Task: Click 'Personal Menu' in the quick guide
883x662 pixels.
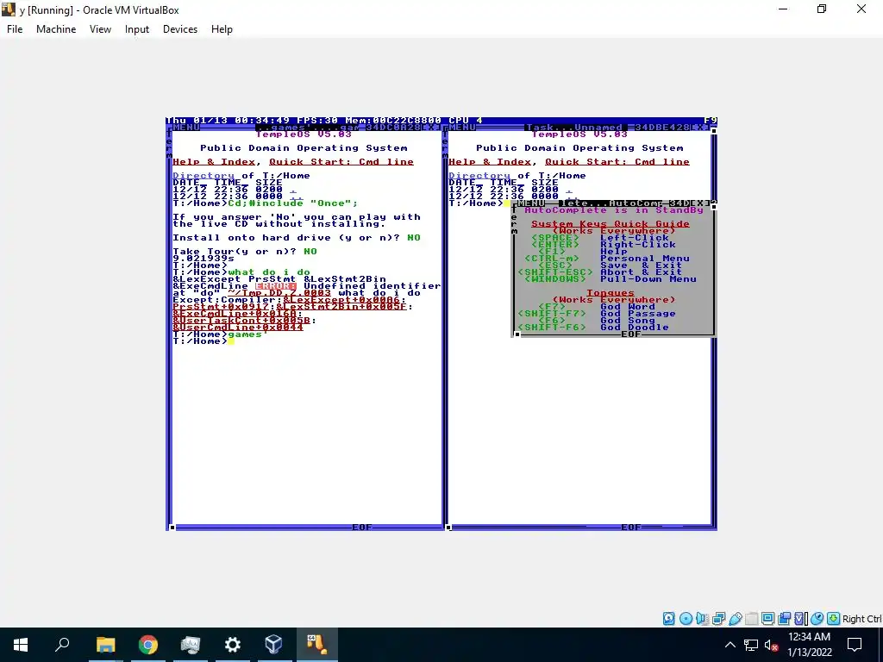Action: point(645,259)
